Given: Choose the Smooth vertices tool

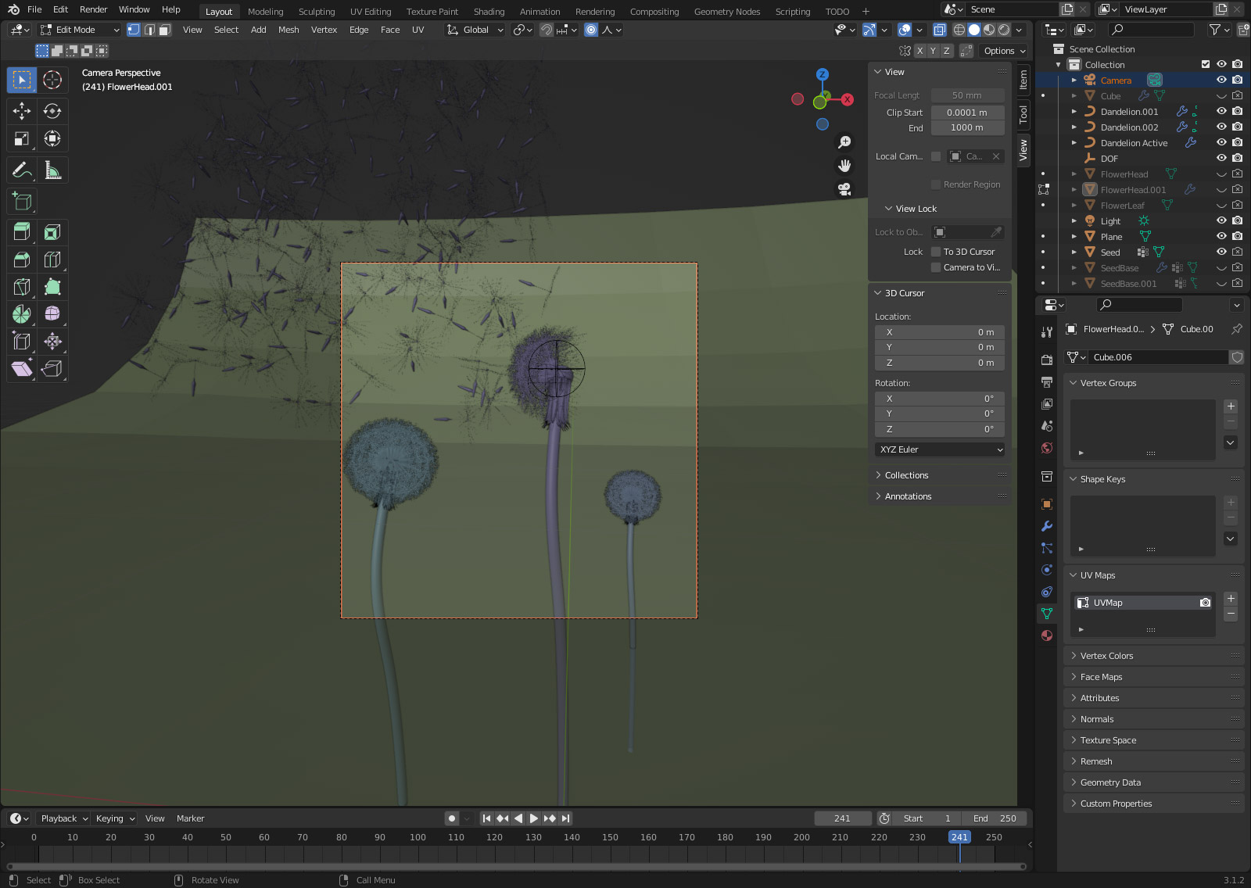Looking at the screenshot, I should (52, 314).
